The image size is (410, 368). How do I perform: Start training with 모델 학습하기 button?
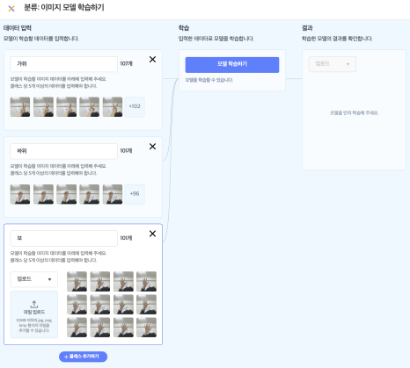tap(232, 65)
